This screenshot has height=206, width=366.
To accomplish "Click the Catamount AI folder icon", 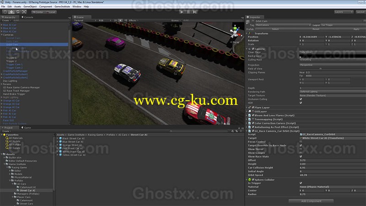I will tap(18, 187).
